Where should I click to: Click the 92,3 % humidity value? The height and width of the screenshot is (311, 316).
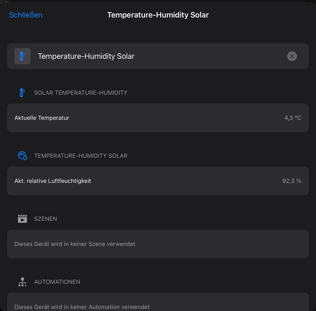292,181
